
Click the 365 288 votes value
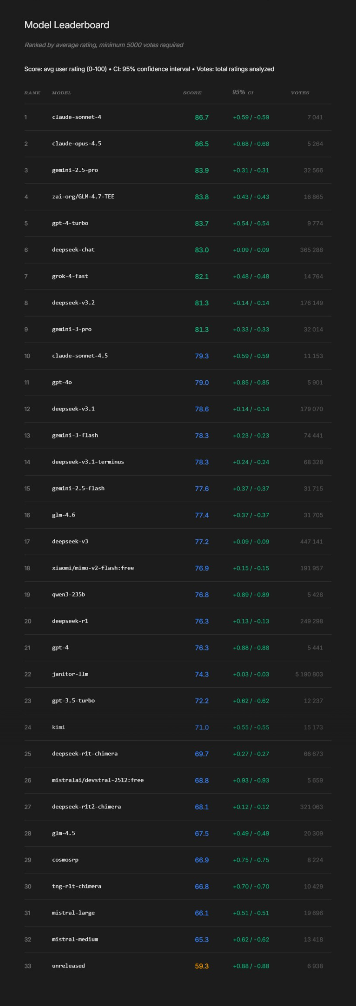[x=312, y=250]
